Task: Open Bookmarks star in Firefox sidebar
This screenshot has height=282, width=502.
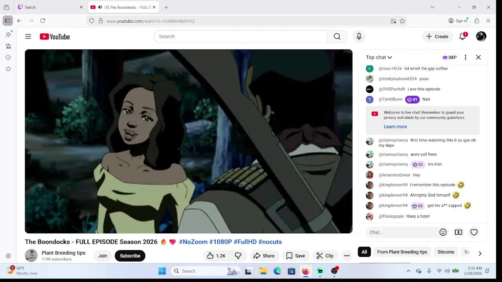Action: [8, 69]
